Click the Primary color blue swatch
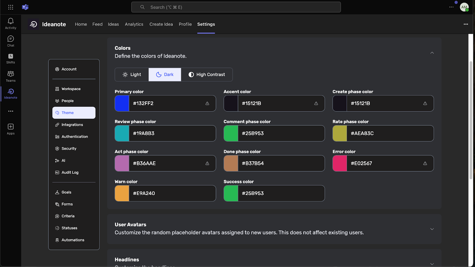The image size is (475, 267). pyautogui.click(x=122, y=103)
